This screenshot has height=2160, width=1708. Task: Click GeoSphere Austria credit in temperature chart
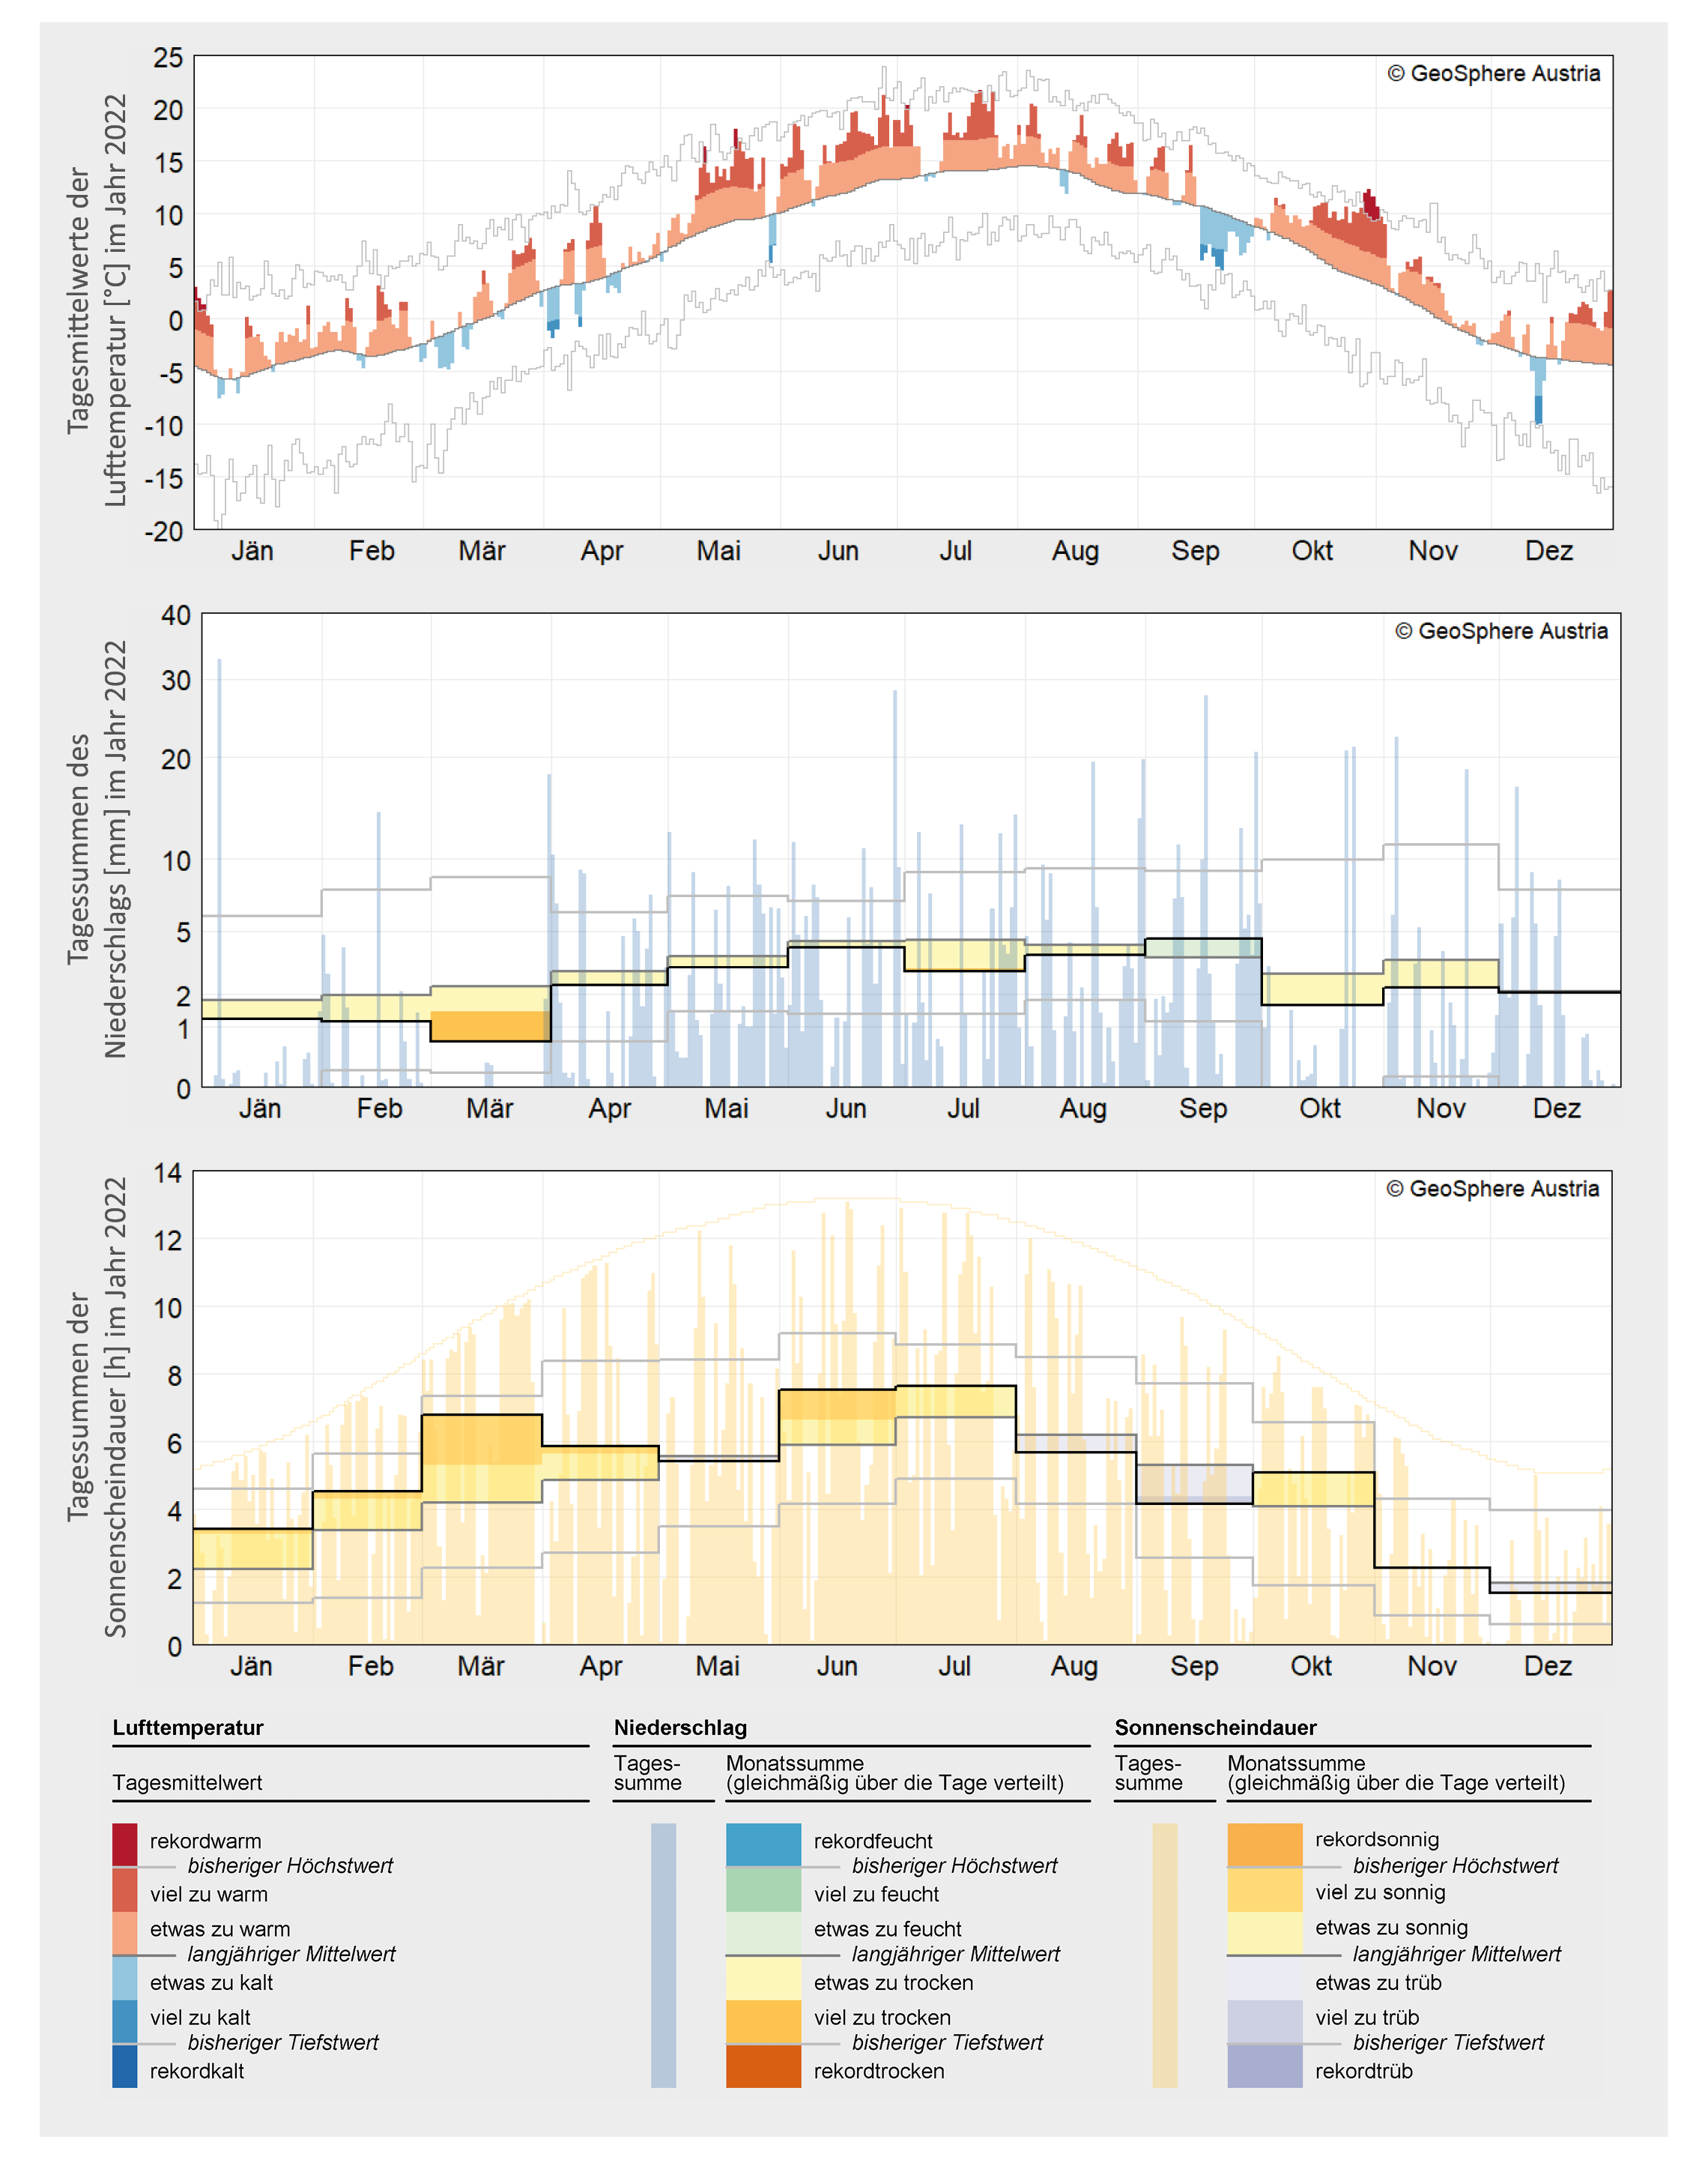click(x=1493, y=73)
